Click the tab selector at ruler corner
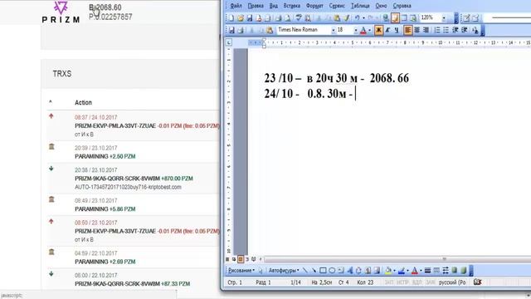Image resolution: width=531 pixels, height=299 pixels. [229, 42]
